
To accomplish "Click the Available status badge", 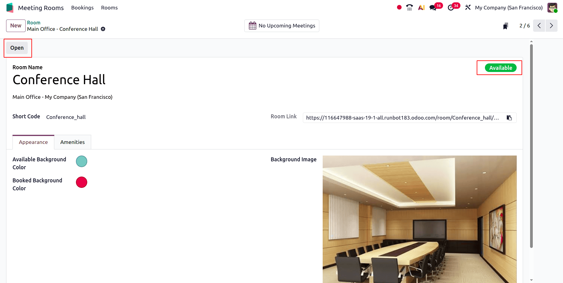I will click(501, 68).
